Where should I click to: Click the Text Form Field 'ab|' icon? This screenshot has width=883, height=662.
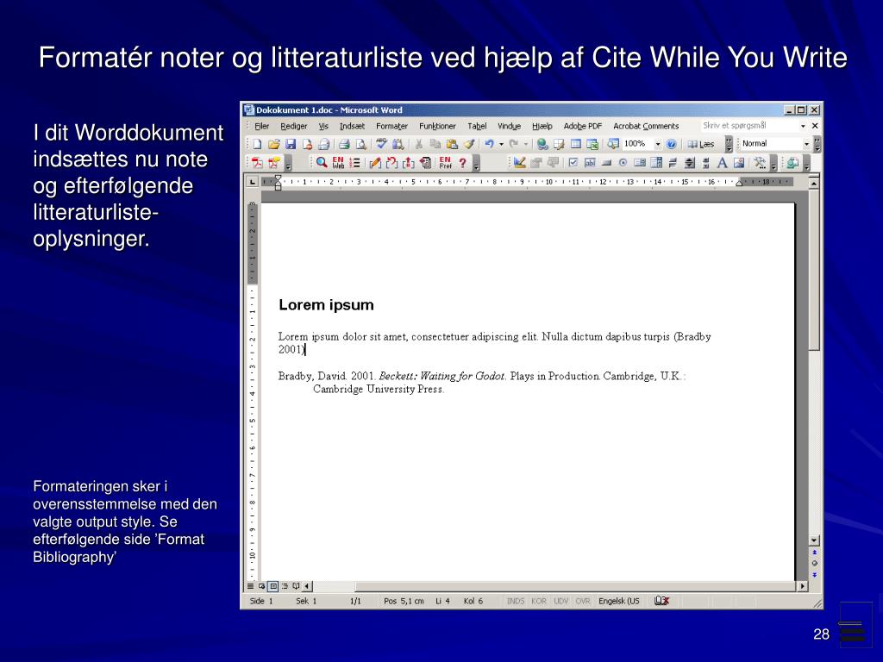[590, 163]
